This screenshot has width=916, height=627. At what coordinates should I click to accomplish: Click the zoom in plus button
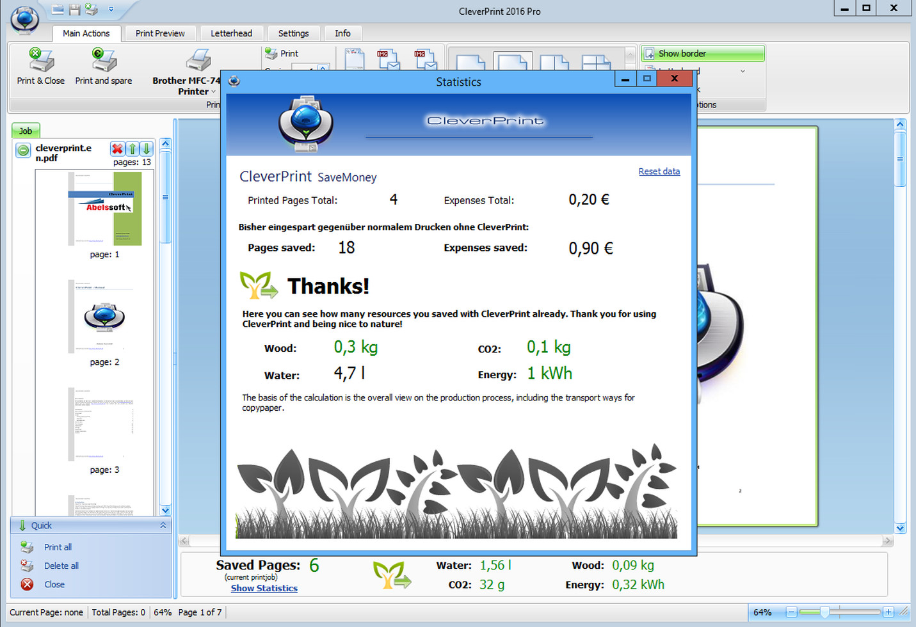[x=888, y=612]
